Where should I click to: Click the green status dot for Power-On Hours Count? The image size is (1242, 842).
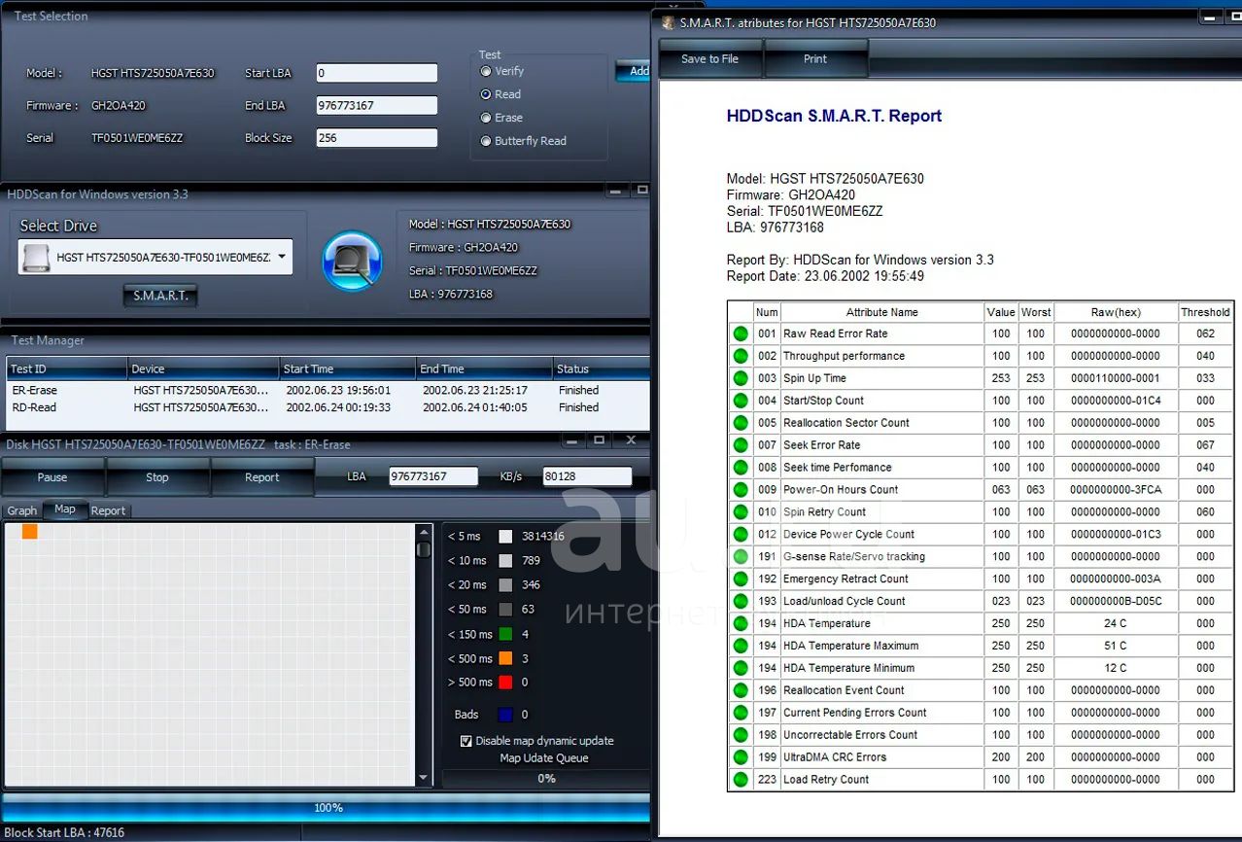741,490
